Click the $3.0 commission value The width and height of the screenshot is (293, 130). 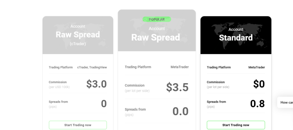click(96, 84)
